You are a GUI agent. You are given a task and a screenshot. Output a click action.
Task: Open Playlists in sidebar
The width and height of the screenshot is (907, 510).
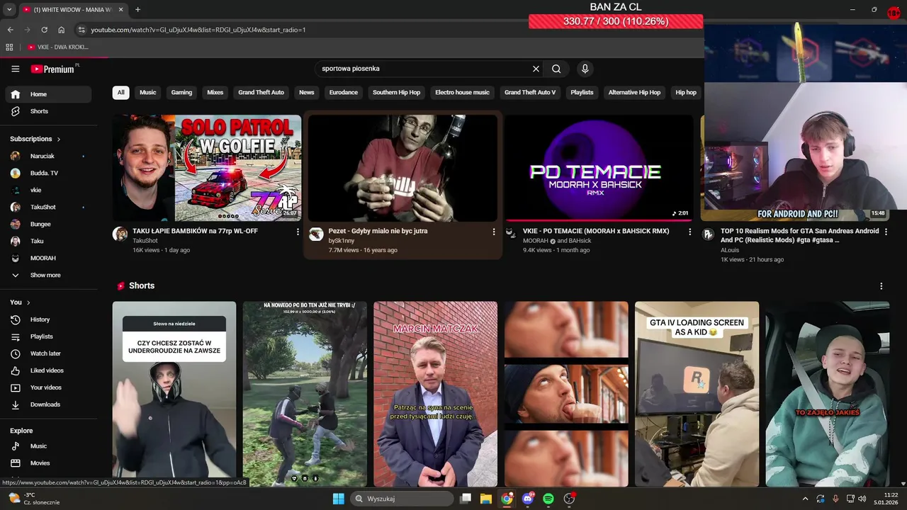48,336
